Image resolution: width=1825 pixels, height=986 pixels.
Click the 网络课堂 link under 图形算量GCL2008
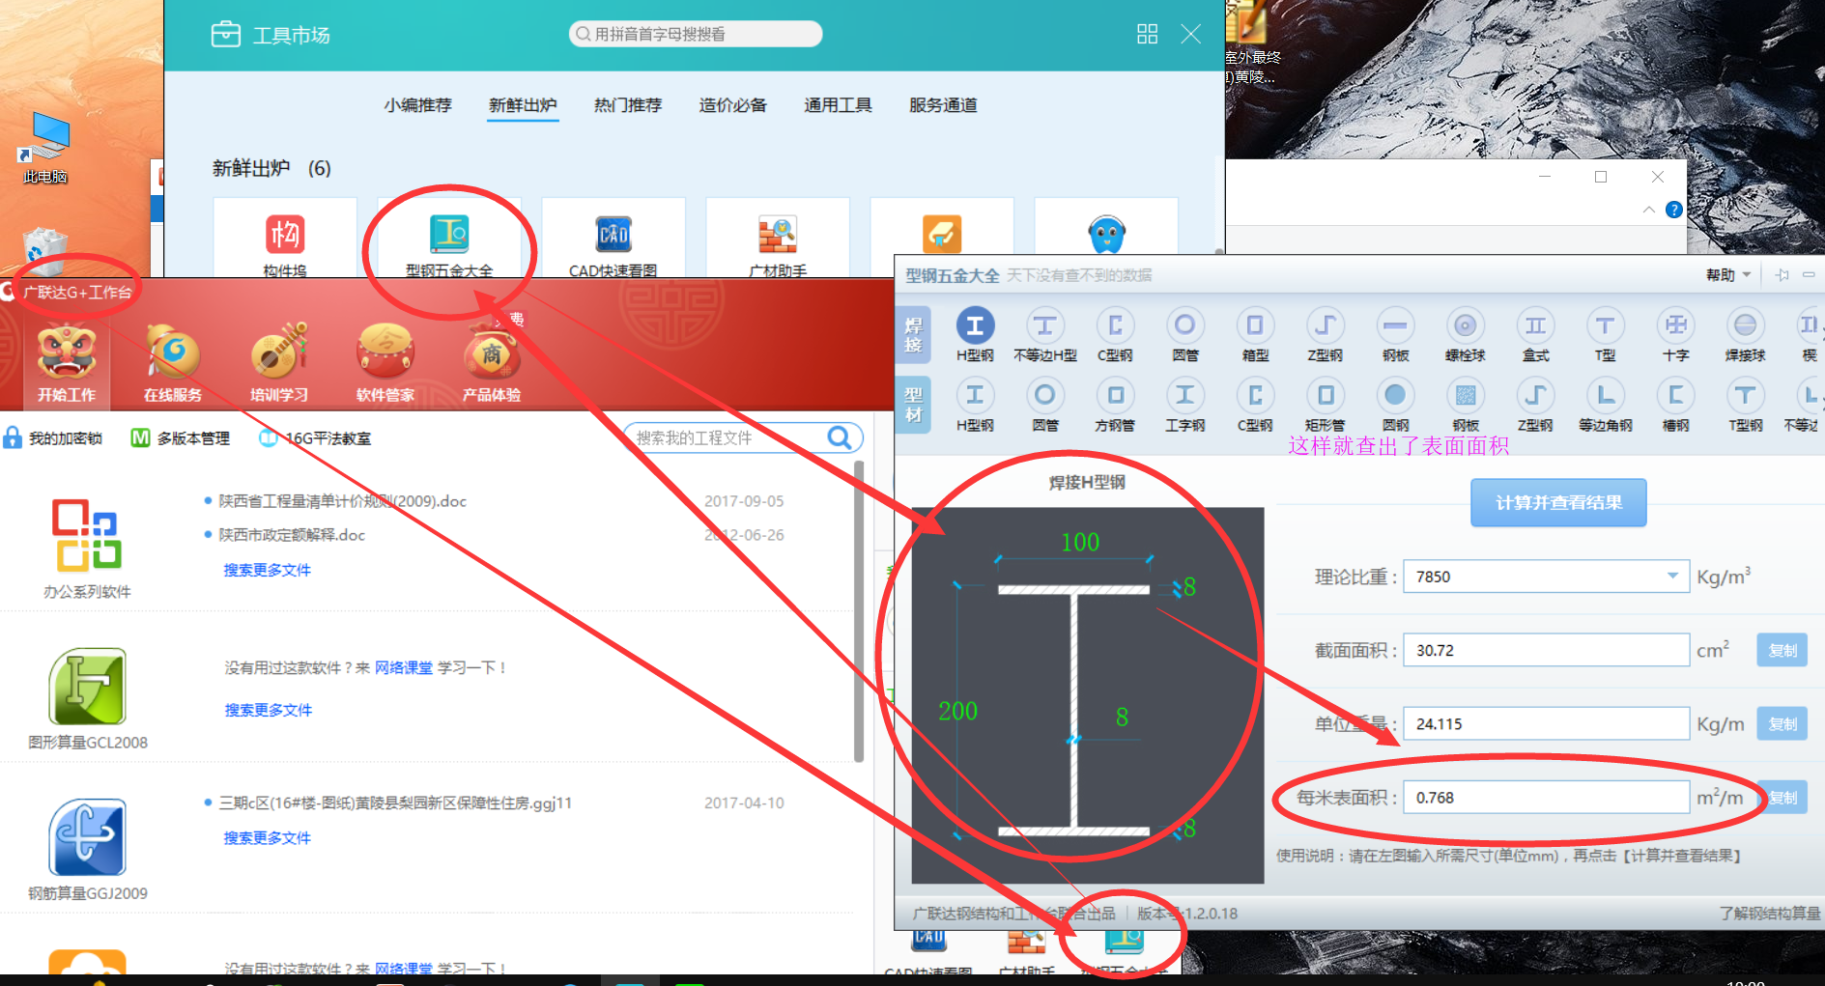point(404,667)
